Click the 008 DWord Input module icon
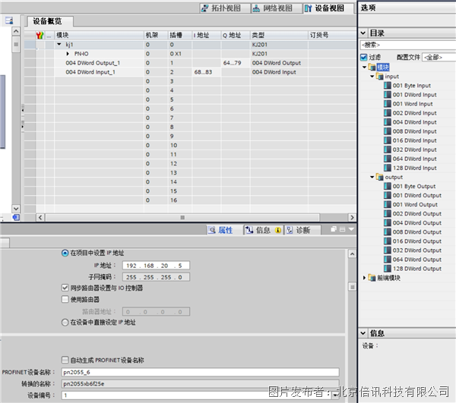Screen dimensions: 456x403 [388, 131]
